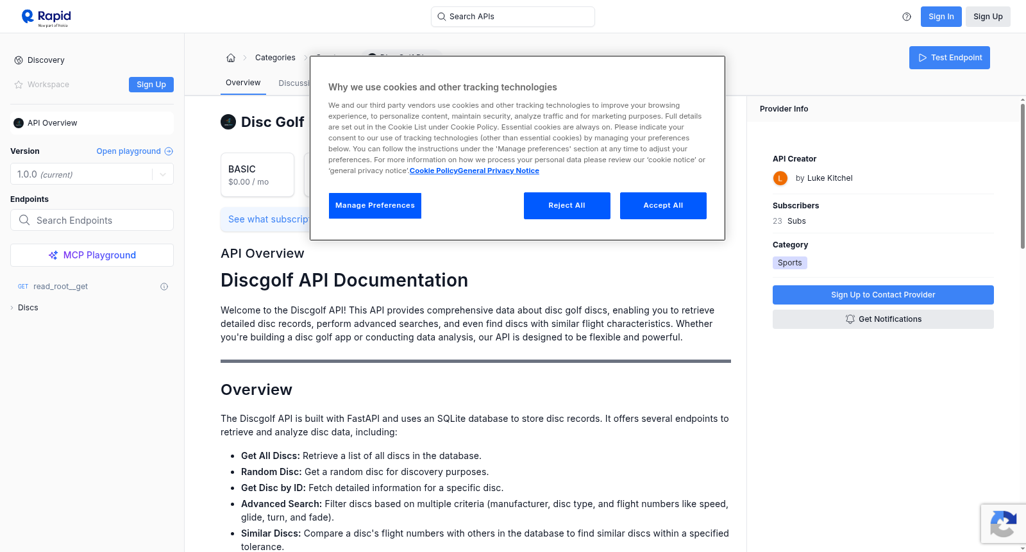Open the Cookie Policy link
Screen dimensions: 1026x552
(433, 171)
